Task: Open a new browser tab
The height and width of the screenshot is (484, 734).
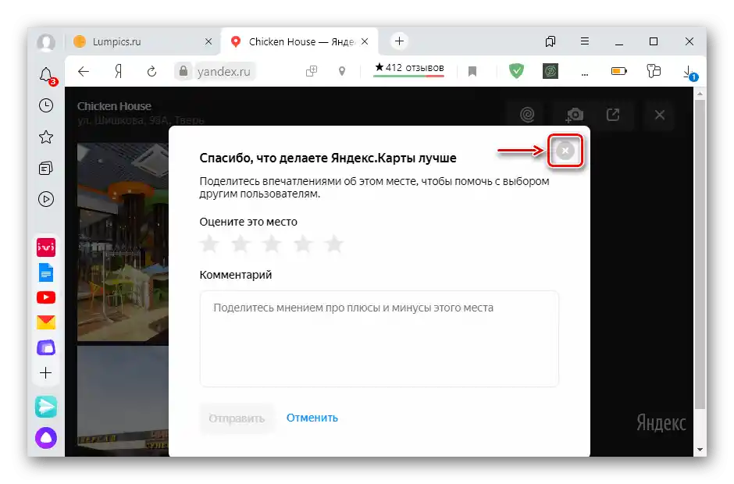Action: point(399,41)
